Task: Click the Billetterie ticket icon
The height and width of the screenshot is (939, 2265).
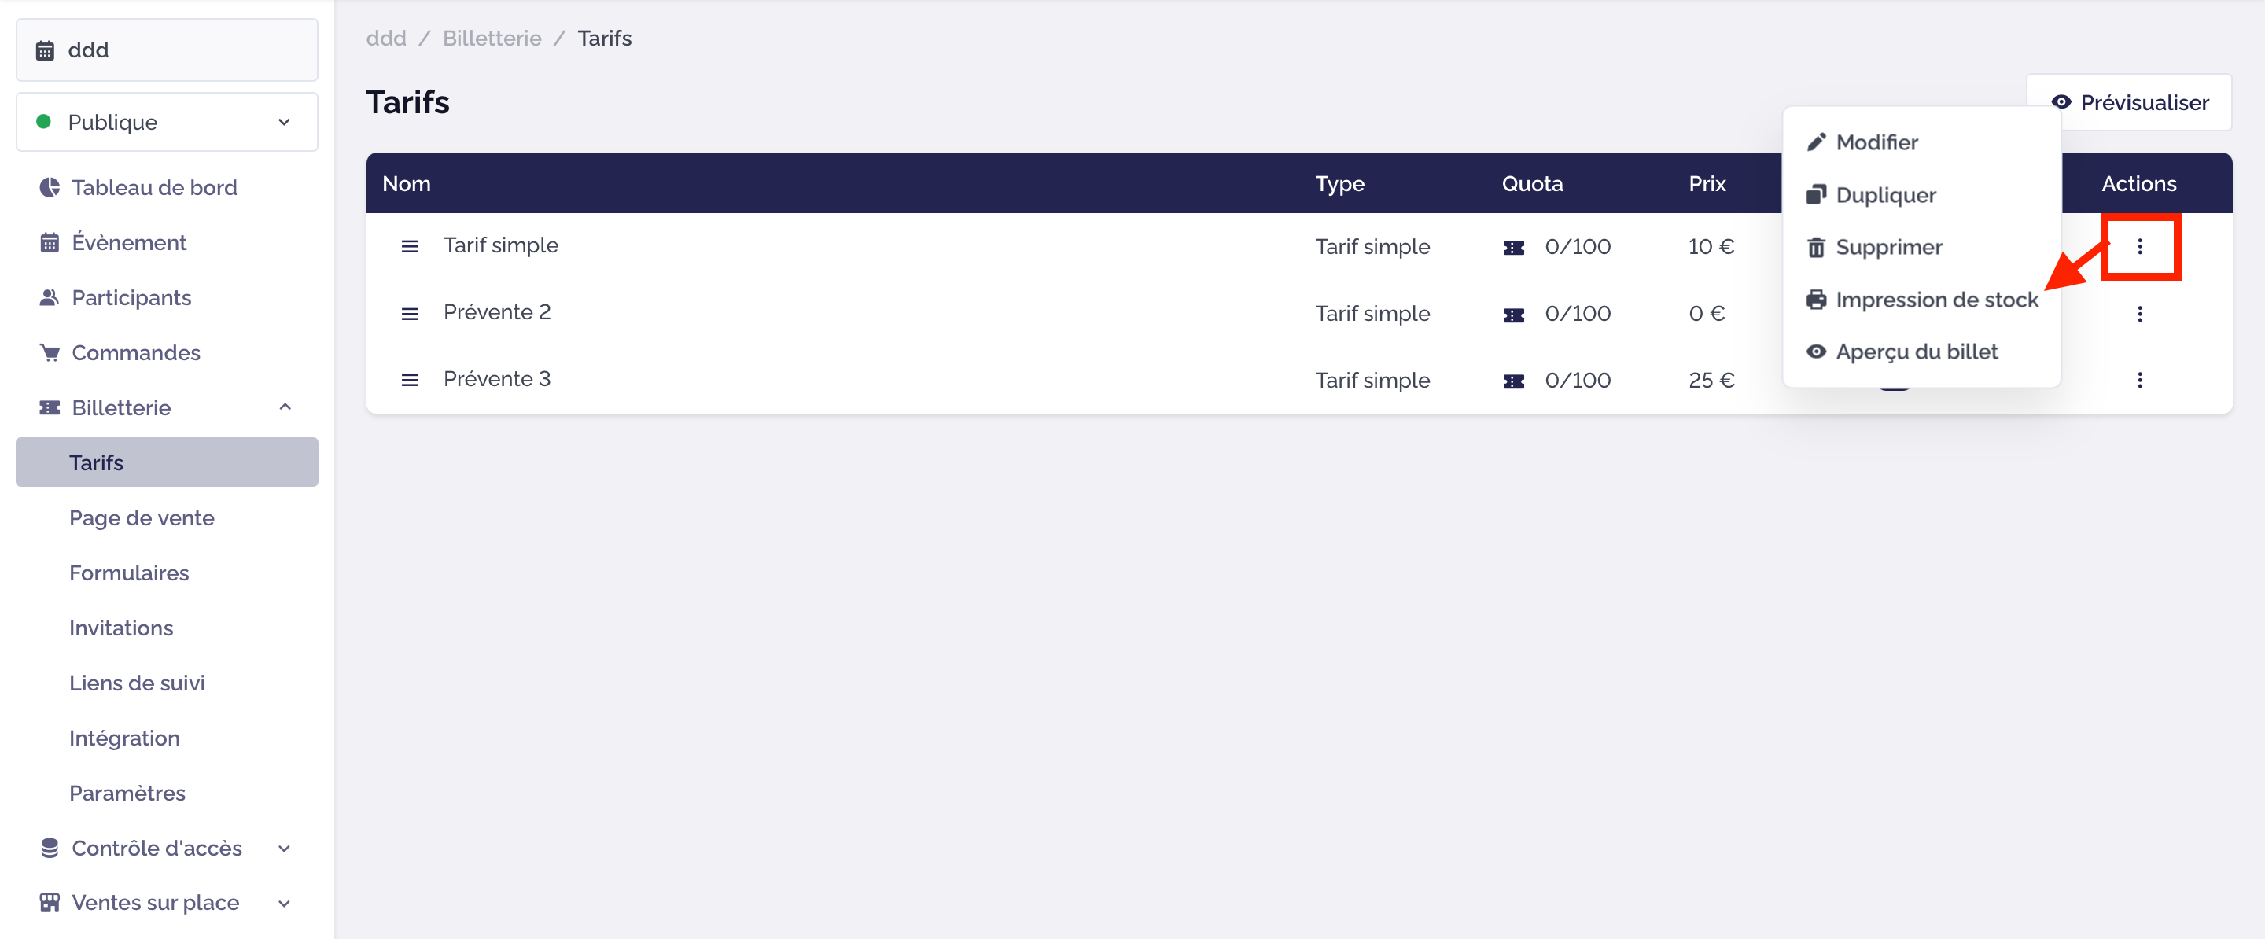Action: tap(50, 408)
